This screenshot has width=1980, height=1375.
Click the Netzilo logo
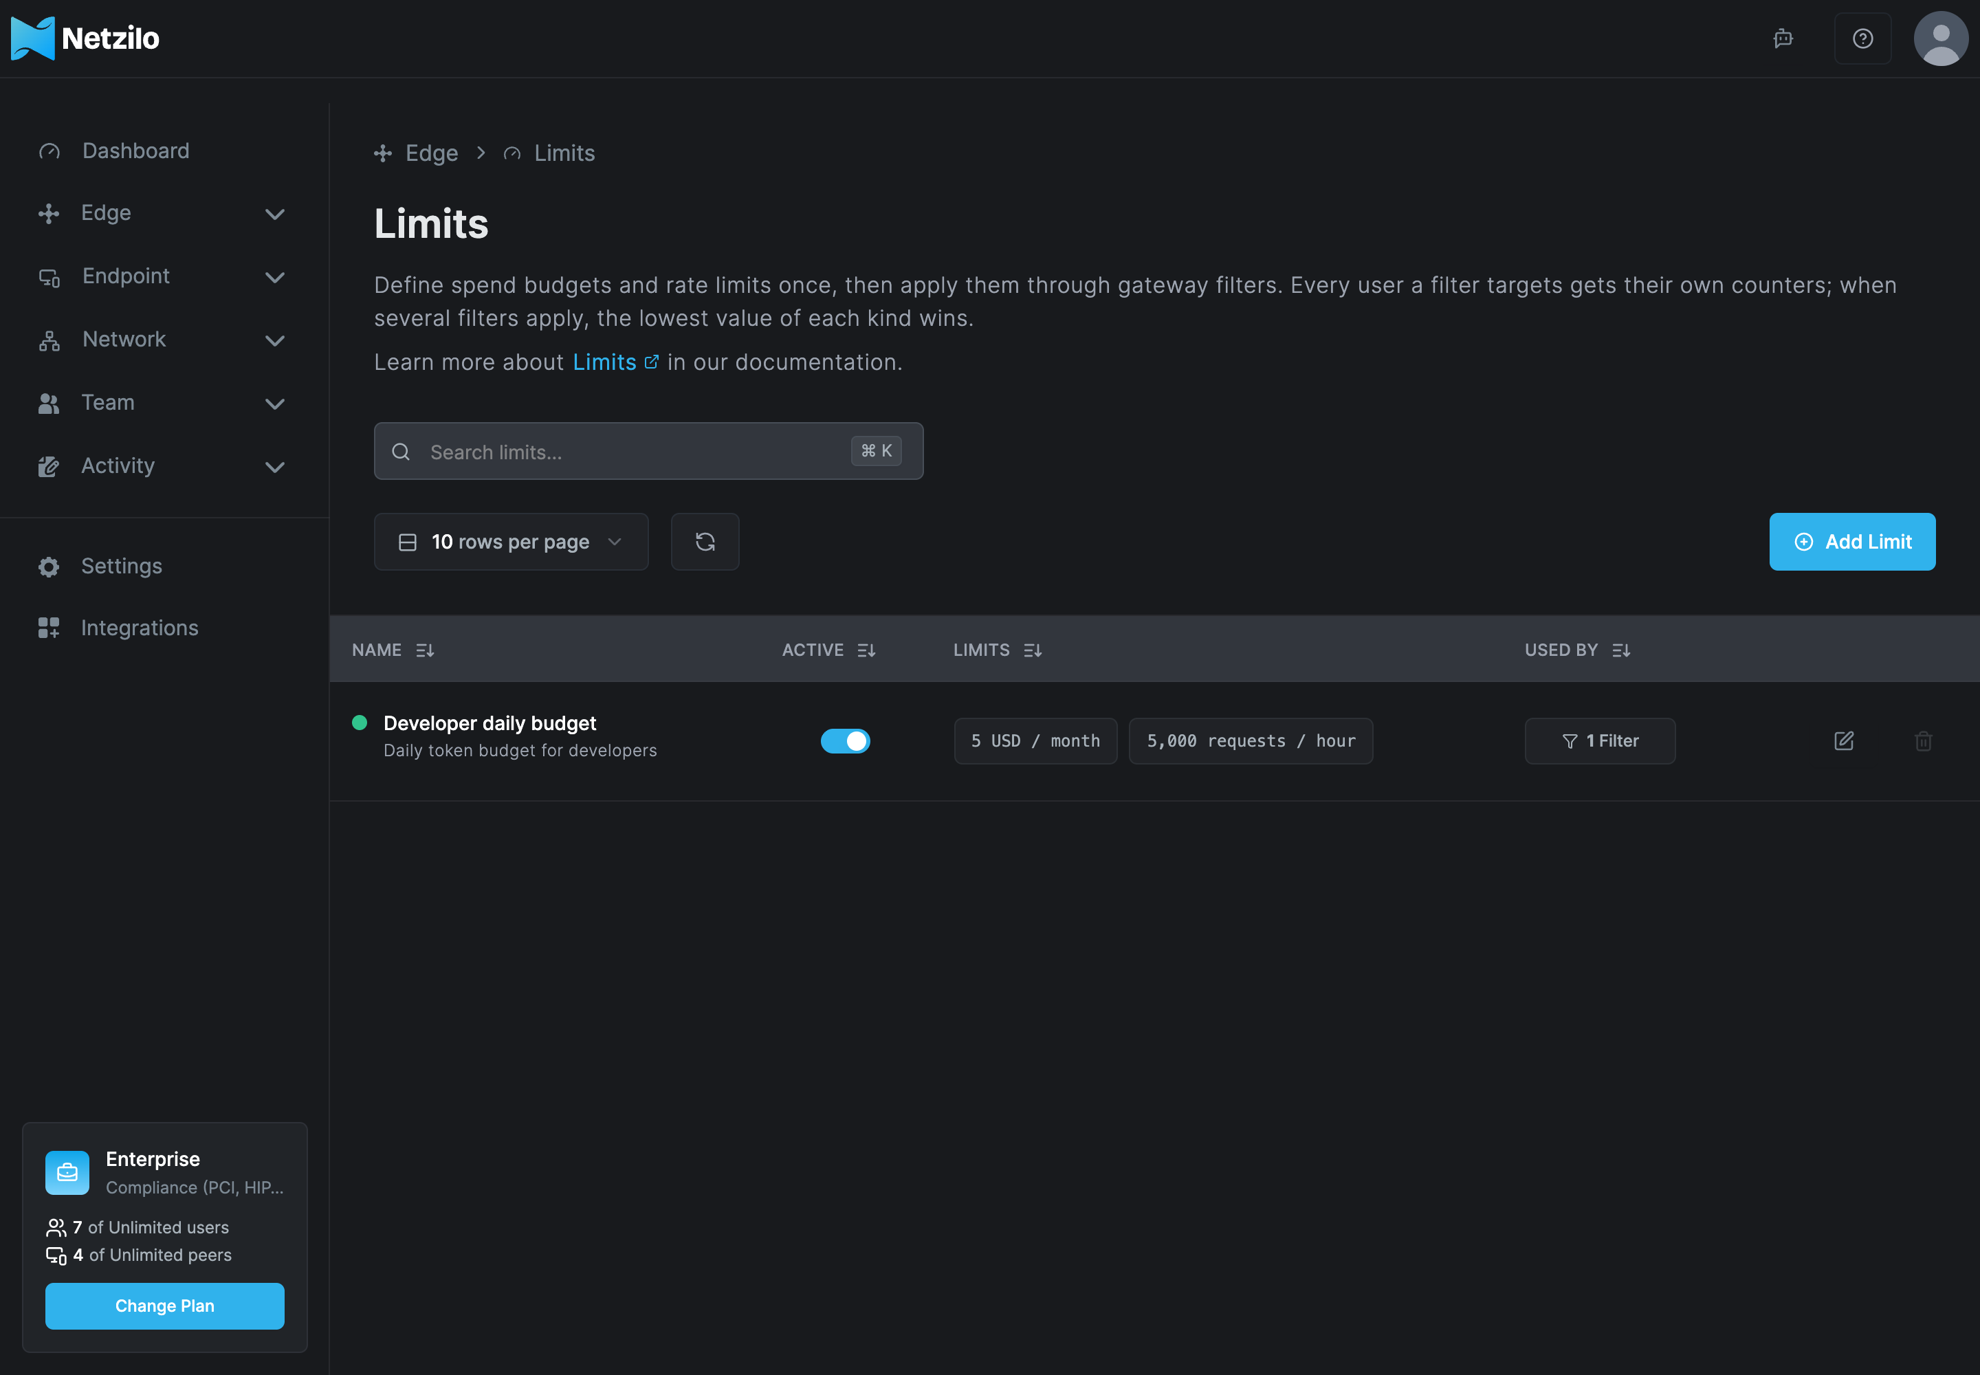(x=85, y=38)
